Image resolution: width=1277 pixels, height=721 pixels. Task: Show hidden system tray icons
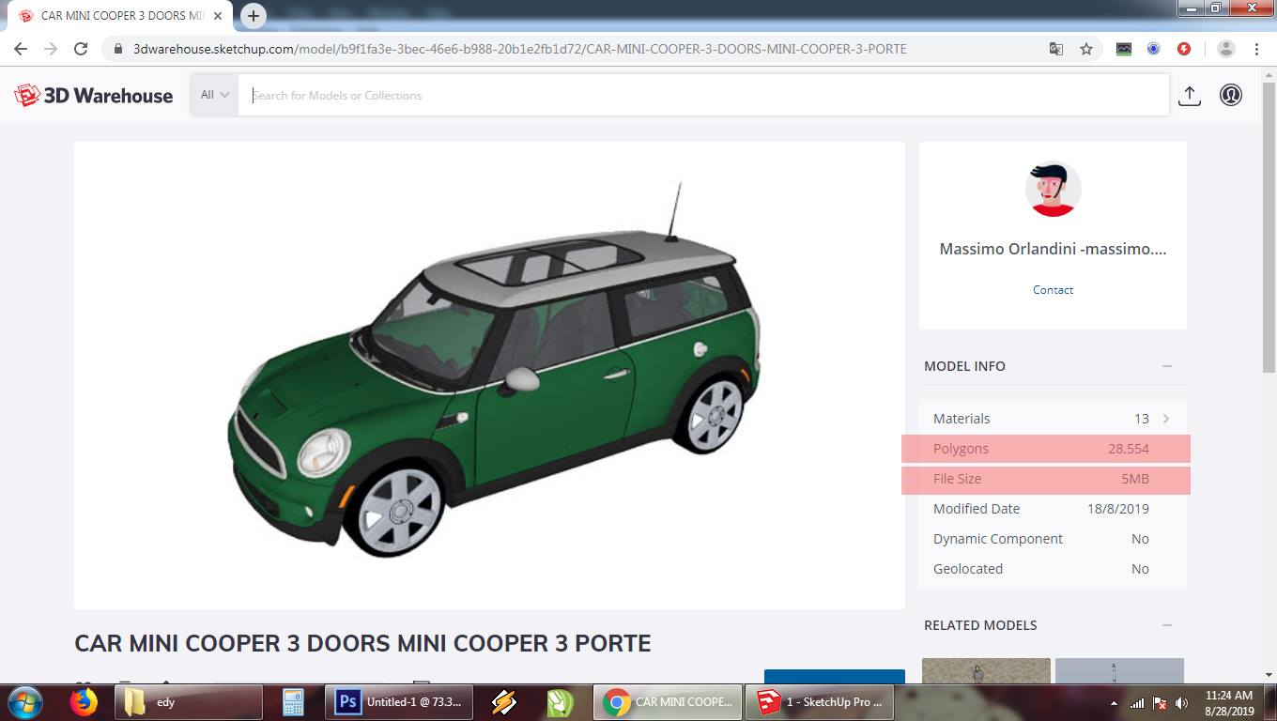point(1115,703)
